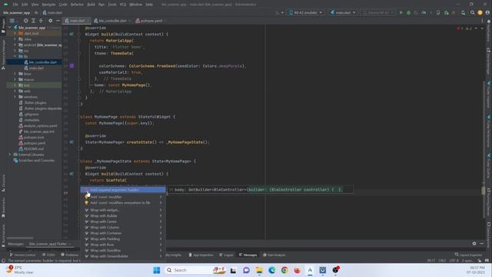Click the Select Opened File target icon
Image resolution: width=492 pixels, height=277 pixels.
(x=25, y=21)
